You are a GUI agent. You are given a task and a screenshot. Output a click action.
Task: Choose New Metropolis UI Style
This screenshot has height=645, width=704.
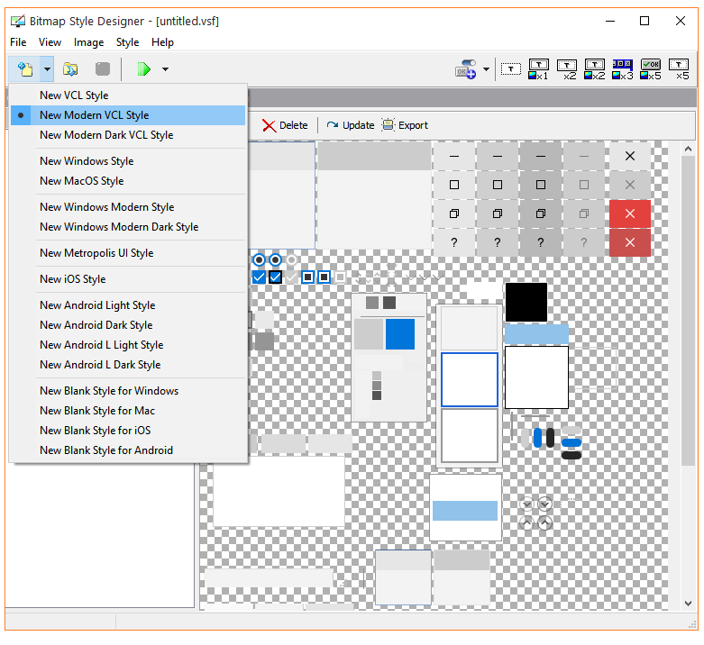coord(128,253)
